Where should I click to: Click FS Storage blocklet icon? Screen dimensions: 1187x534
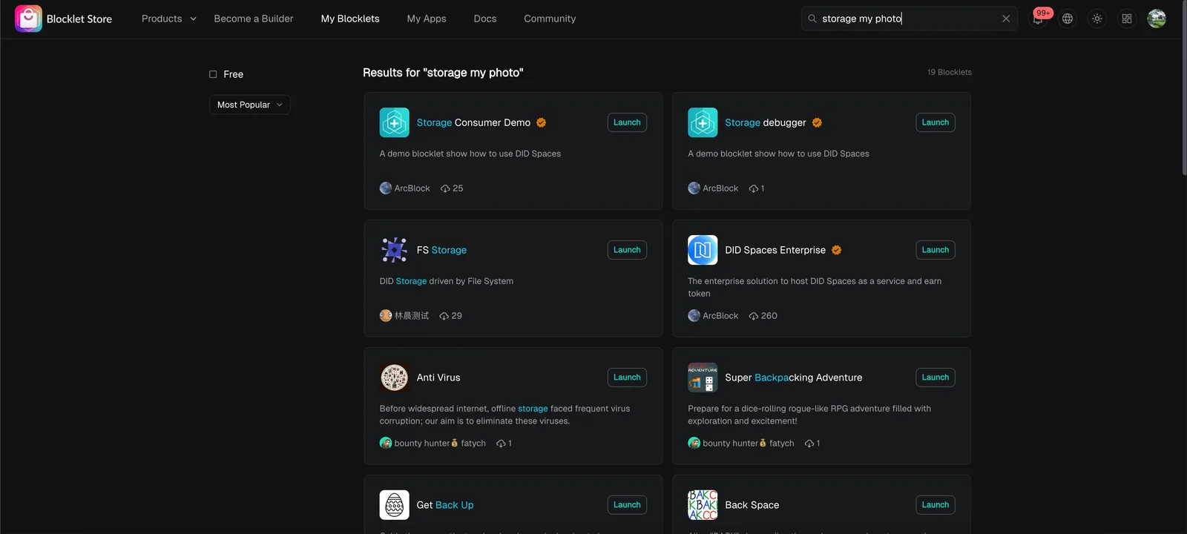395,250
